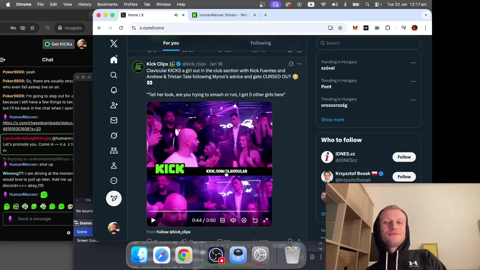Open Wi-Fi status in menu bar
Viewport: 480px width, 270px height.
point(323,4)
